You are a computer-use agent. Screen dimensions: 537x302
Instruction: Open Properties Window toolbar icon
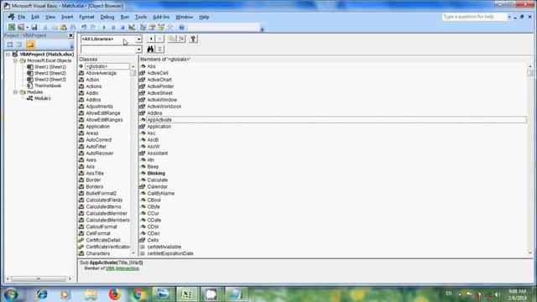coord(152,27)
